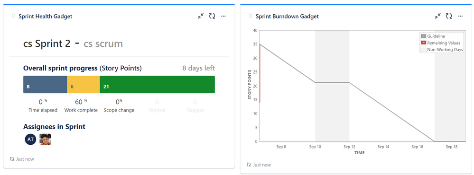This screenshot has width=474, height=175.
Task: Refresh the Sprint Burndown Gadget
Action: pos(449,16)
